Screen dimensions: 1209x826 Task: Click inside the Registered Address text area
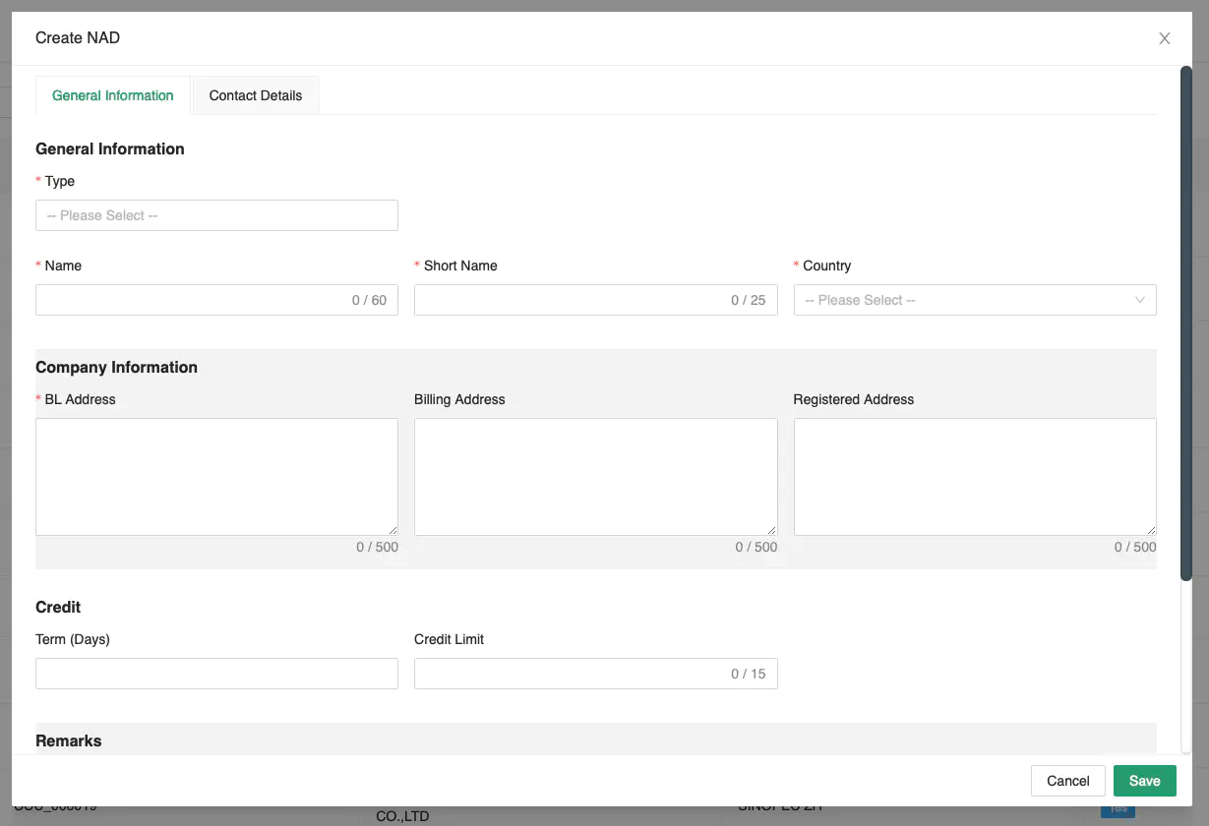[x=974, y=476]
